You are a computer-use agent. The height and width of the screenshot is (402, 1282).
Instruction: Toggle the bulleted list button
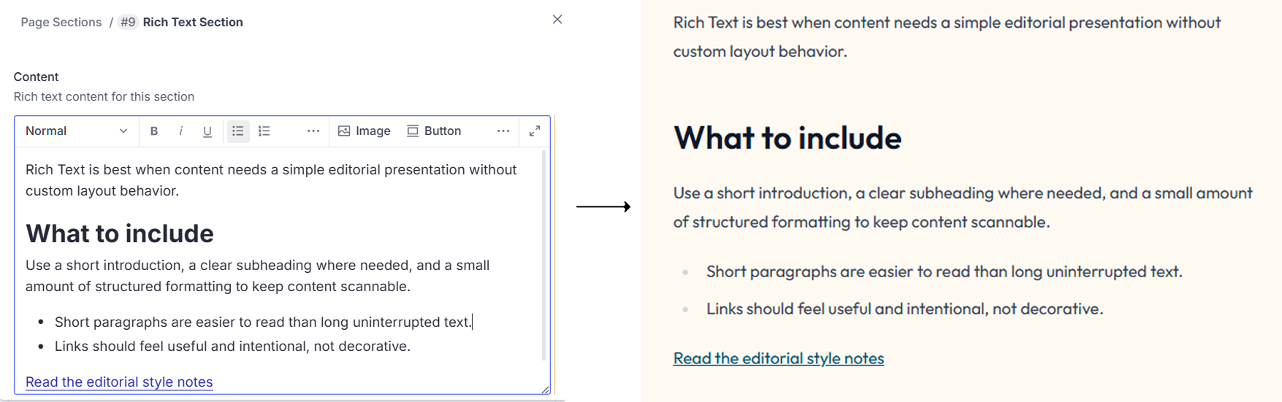[238, 131]
